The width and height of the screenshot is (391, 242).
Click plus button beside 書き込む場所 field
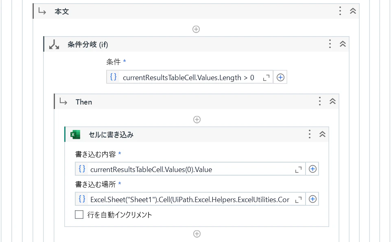(312, 199)
